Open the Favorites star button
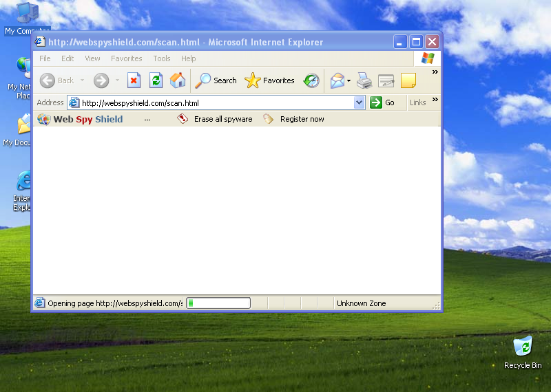 click(x=269, y=80)
